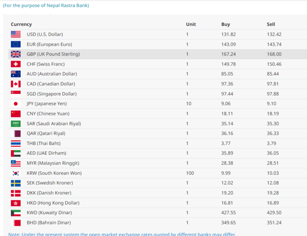The image size is (307, 236).
Task: Click the KWD sell rate 429.50
Action: pos(274,213)
